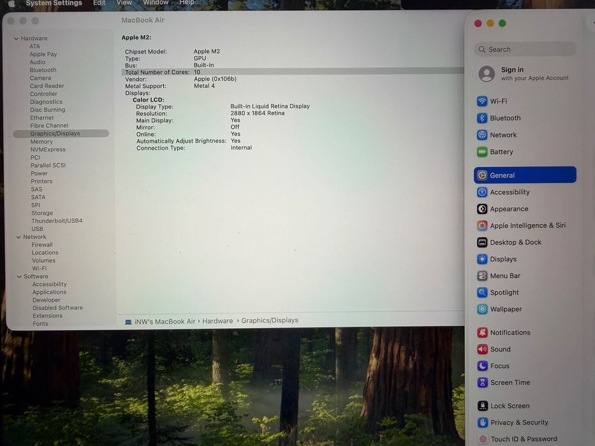Viewport: 595px width, 446px height.
Task: Click iNW's MacBook Air in the path bar
Action: click(165, 321)
